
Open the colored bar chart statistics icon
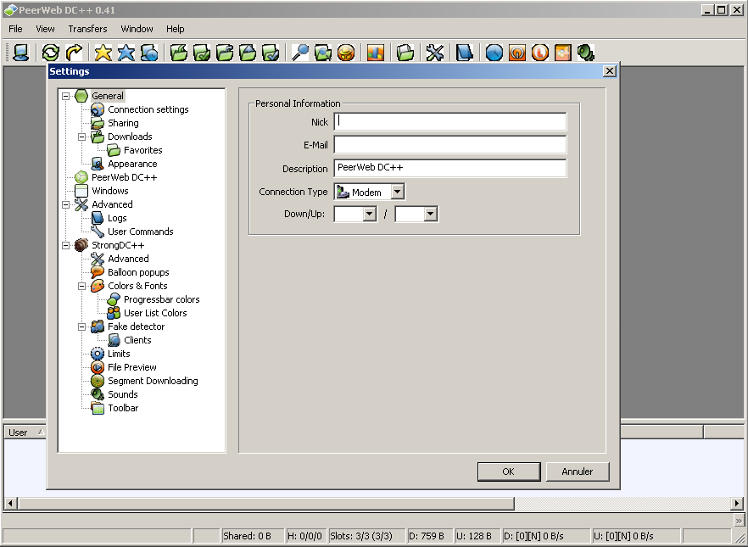(x=376, y=53)
